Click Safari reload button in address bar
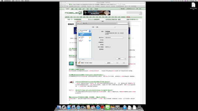Image resolution: width=198 pixels, height=111 pixels. [x=118, y=4]
